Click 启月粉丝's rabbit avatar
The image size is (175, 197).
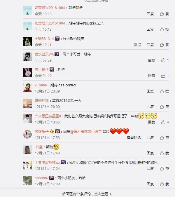(x=27, y=72)
